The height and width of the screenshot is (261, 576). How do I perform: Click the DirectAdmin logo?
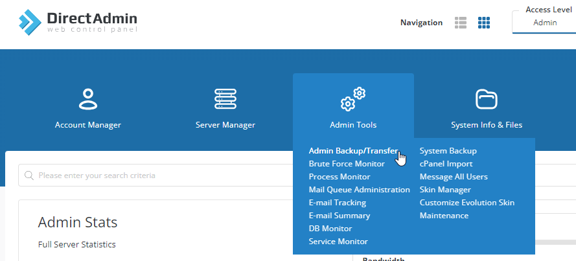(78, 23)
